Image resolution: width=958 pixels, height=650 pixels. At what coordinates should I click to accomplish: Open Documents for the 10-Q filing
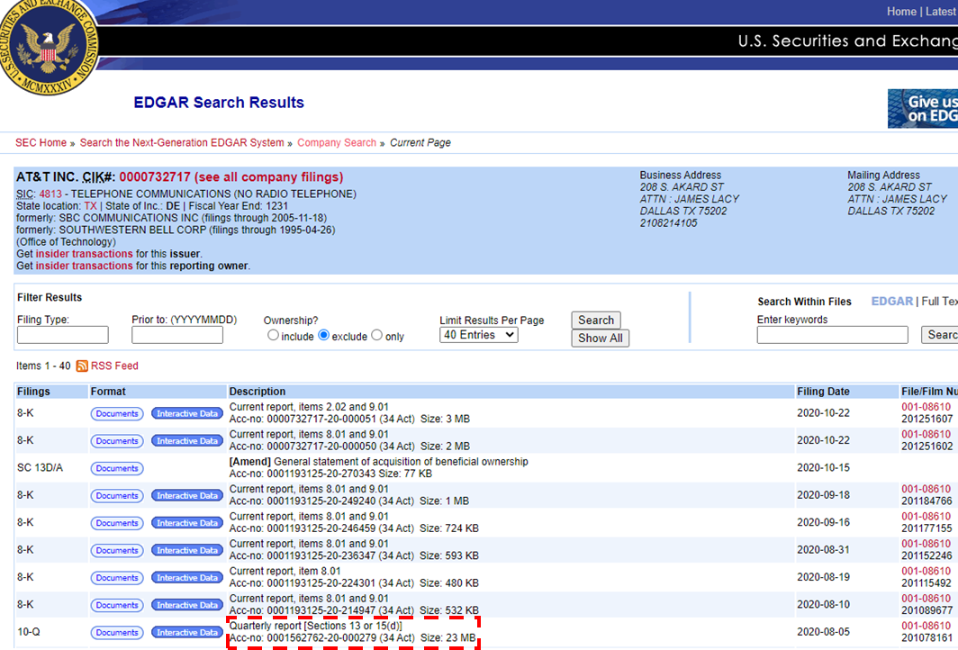[x=117, y=633]
